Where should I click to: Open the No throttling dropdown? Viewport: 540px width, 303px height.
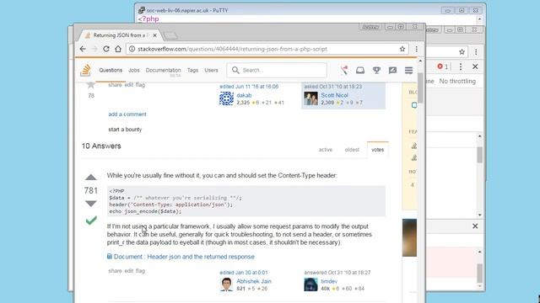coord(457,81)
